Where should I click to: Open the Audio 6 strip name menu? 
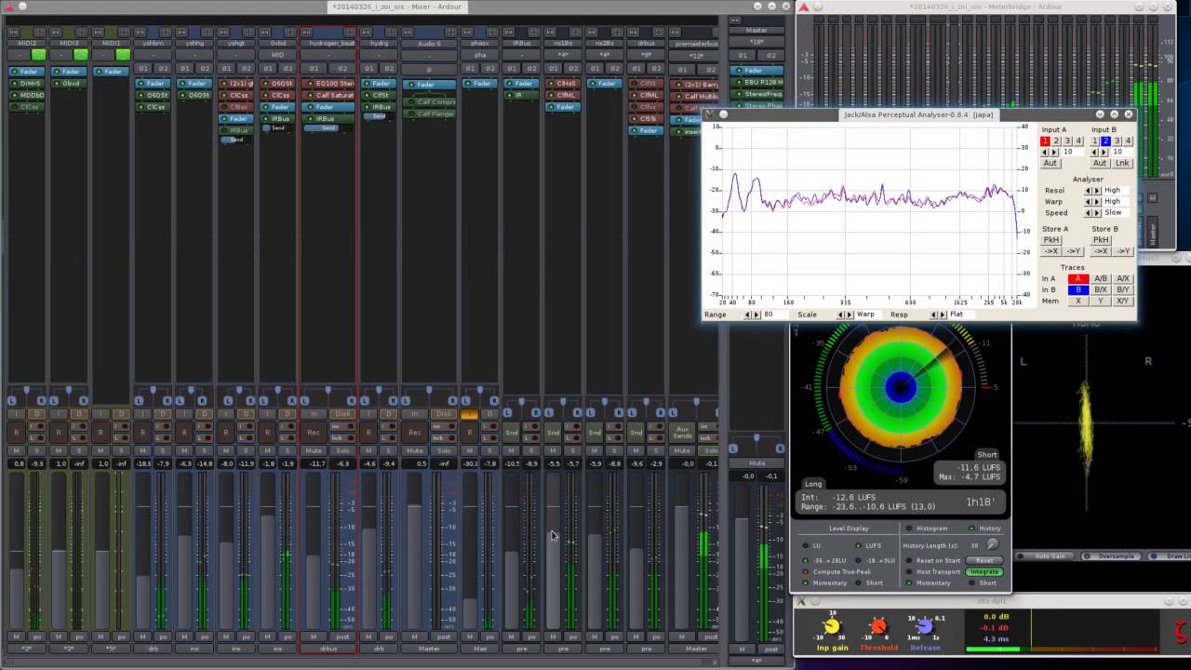429,43
